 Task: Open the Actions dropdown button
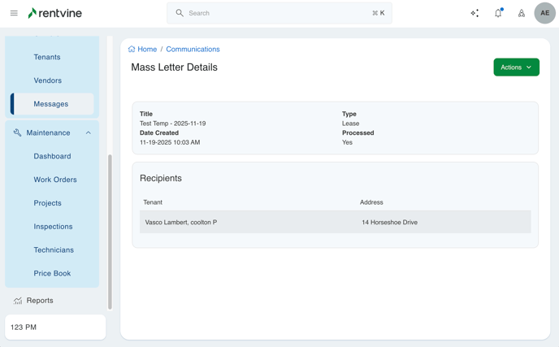[516, 67]
